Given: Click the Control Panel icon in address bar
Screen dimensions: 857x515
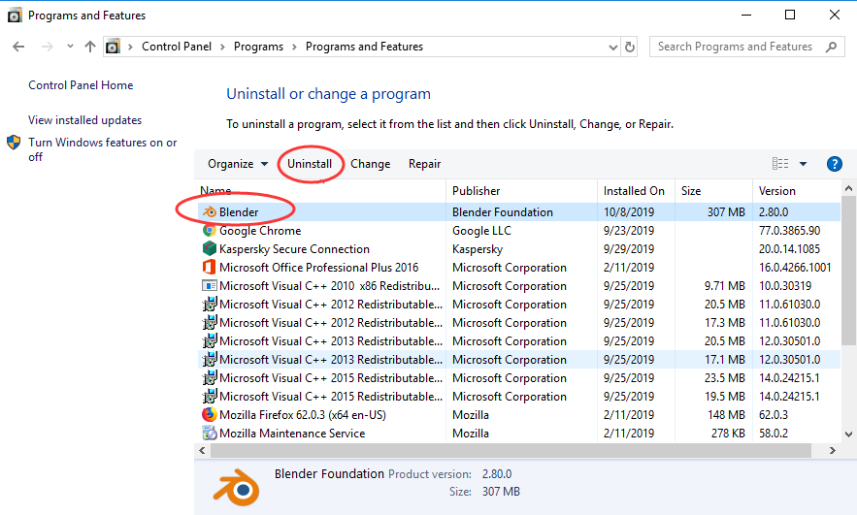Looking at the screenshot, I should [x=113, y=47].
